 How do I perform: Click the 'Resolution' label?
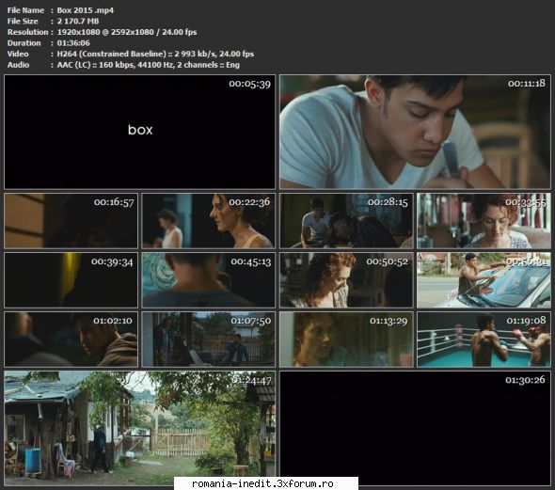tap(27, 32)
